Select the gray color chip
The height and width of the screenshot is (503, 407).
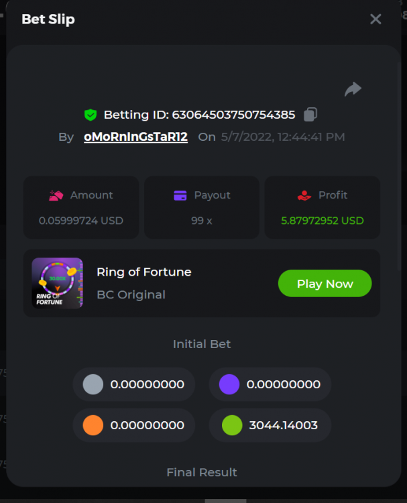[93, 384]
